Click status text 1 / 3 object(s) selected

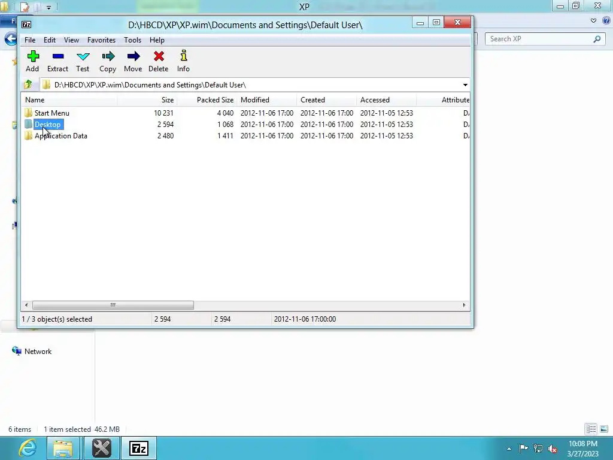pos(57,319)
